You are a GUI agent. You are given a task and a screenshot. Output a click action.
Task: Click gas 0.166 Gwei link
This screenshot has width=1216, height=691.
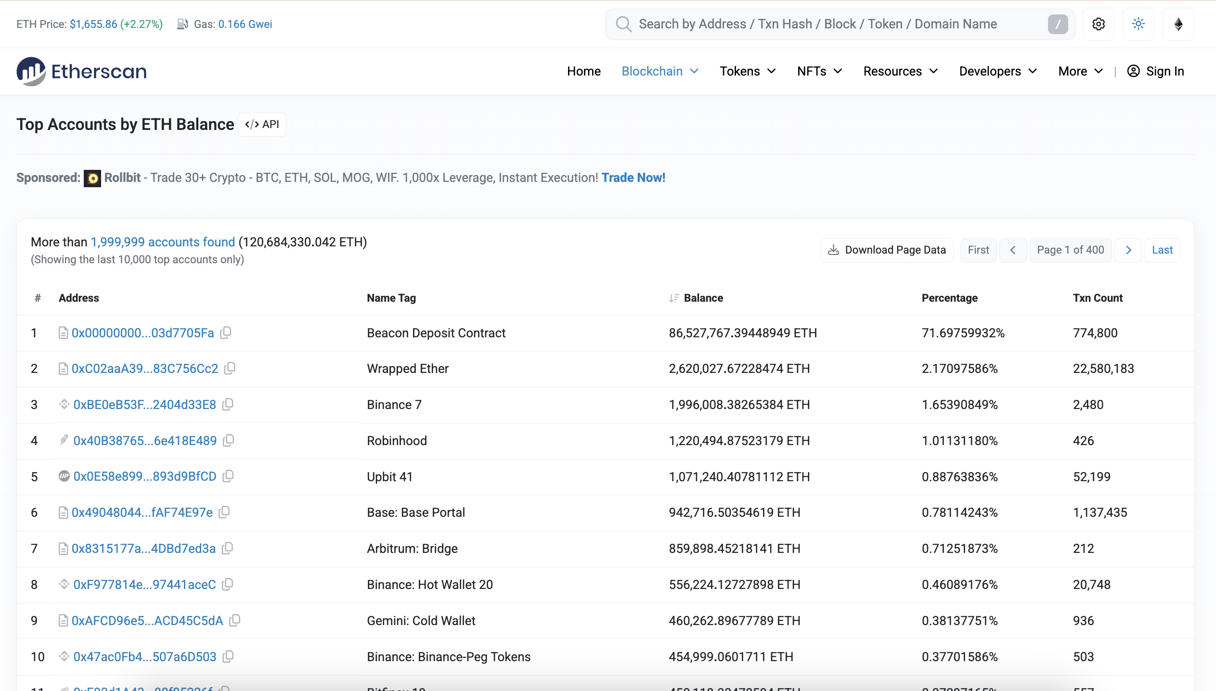(245, 24)
